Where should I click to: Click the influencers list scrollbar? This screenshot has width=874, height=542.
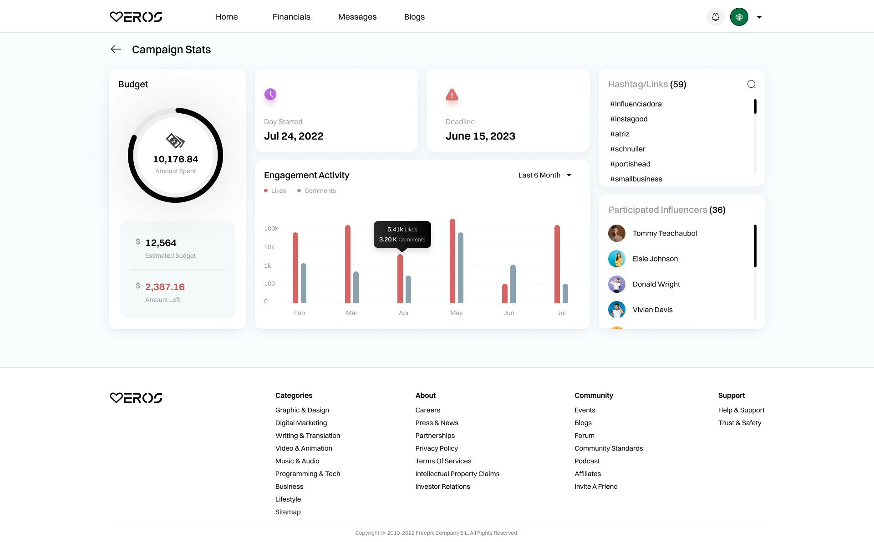click(x=755, y=246)
